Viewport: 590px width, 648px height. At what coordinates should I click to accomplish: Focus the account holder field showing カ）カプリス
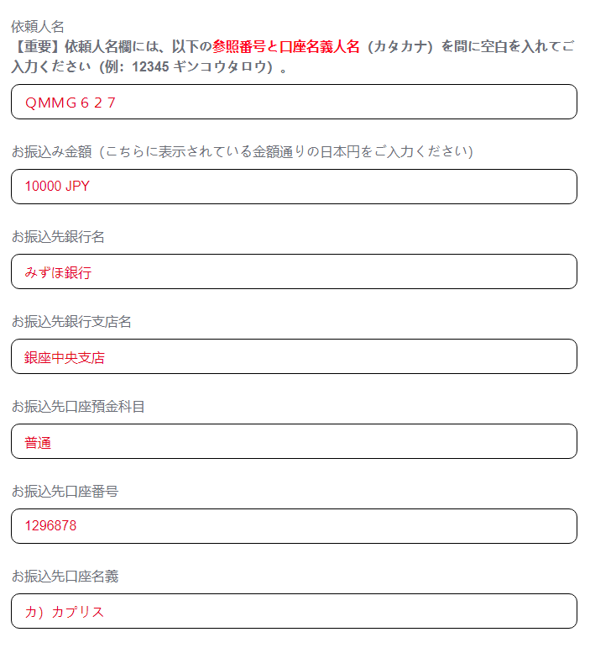[x=294, y=611]
